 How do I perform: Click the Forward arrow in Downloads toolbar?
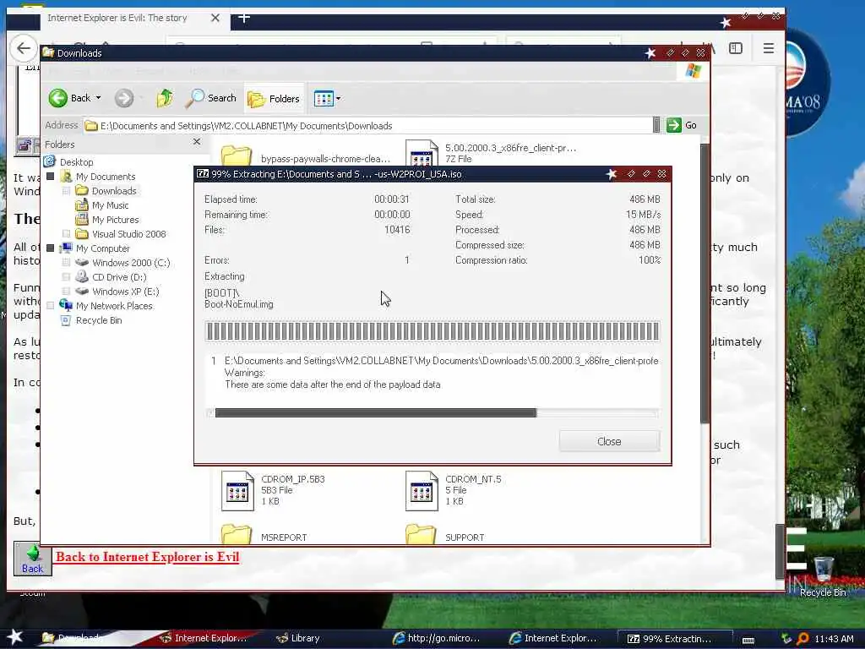(124, 98)
